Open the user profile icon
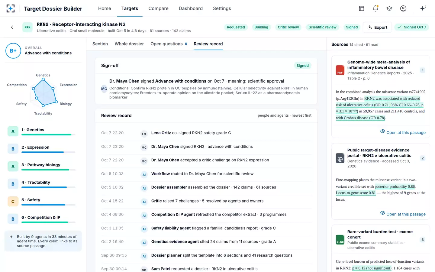The image size is (435, 272). 403,8
